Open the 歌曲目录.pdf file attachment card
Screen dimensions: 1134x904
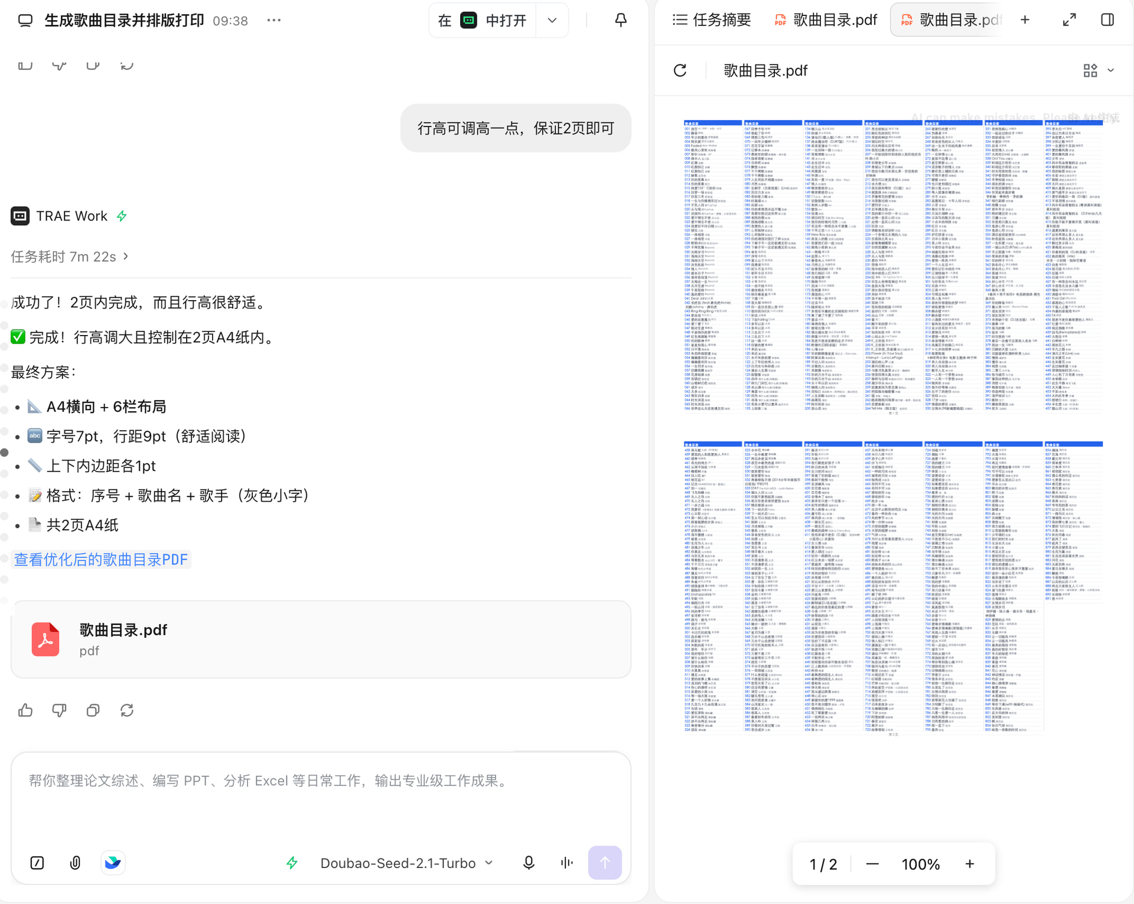pyautogui.click(x=321, y=639)
